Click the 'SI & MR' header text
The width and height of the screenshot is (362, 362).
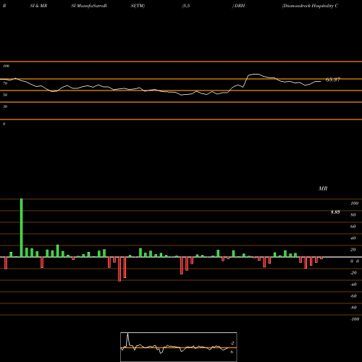tap(38, 6)
